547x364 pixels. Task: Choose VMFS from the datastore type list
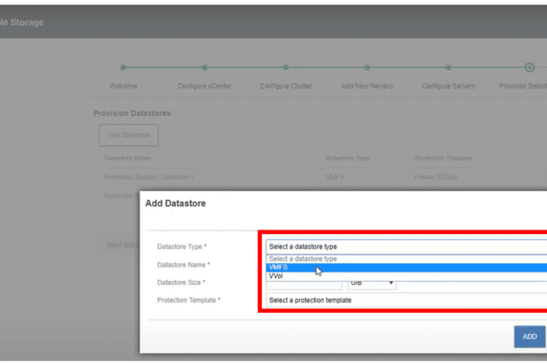point(407,268)
